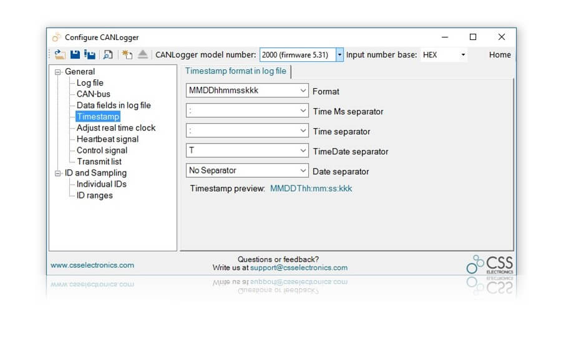Viewport: 566px width, 354px height.
Task: Click the Configure CANLogger title bar app icon
Action: tap(56, 37)
